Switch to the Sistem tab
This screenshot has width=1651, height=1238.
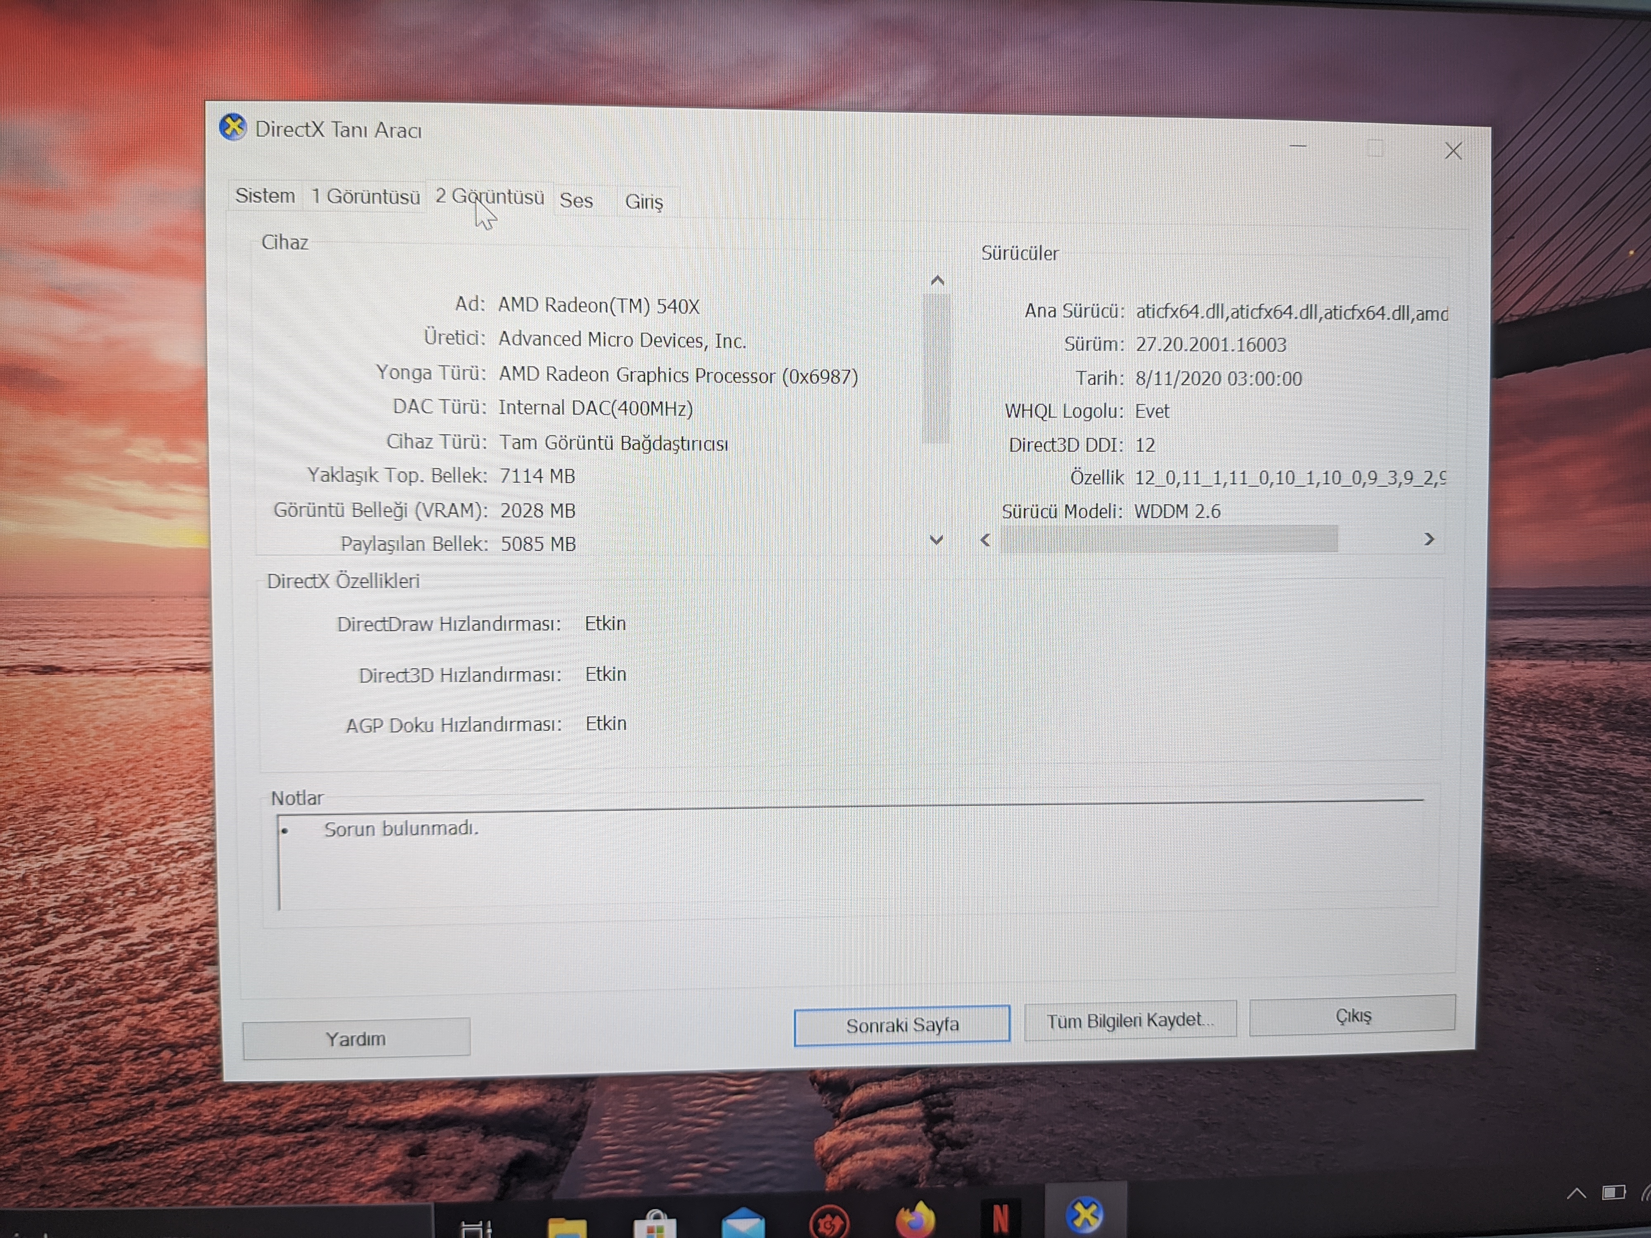pos(265,196)
